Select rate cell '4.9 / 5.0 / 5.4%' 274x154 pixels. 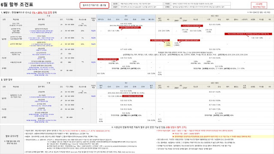coord(126,58)
